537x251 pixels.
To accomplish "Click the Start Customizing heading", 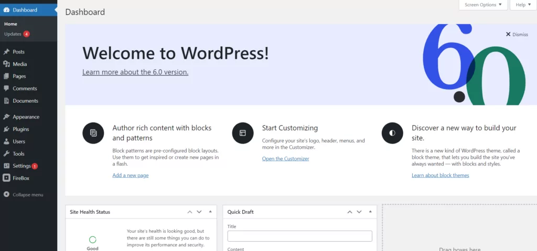I will (x=289, y=128).
